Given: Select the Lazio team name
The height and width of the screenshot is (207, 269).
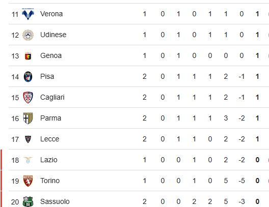Looking at the screenshot, I should tap(49, 160).
